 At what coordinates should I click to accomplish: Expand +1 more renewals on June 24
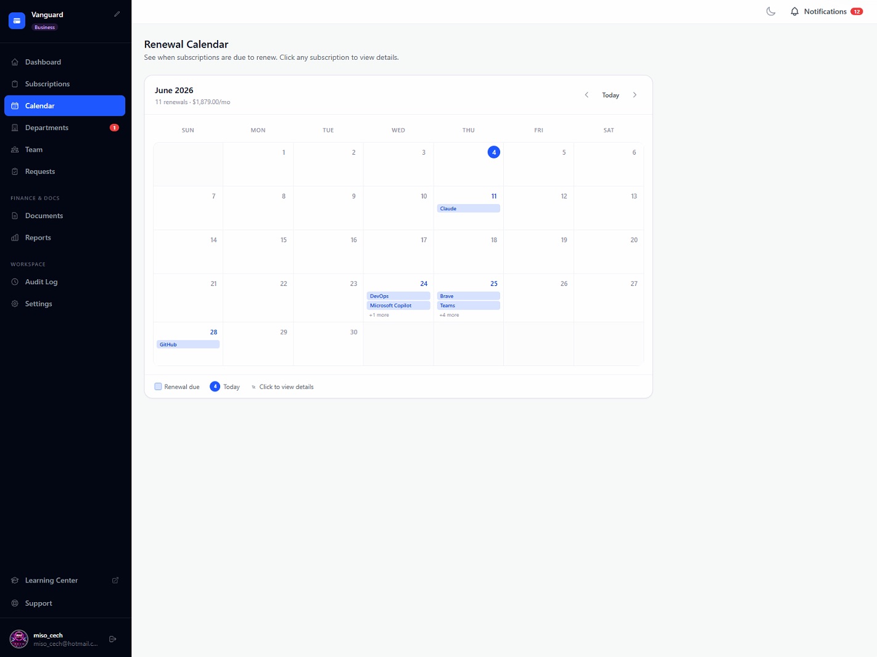point(379,315)
